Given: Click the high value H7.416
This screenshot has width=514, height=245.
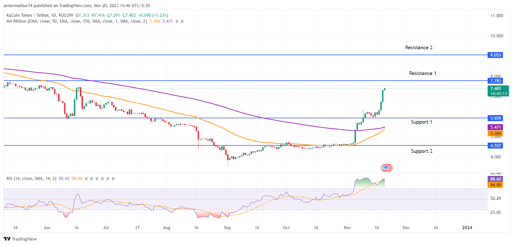Looking at the screenshot, I should coord(98,15).
